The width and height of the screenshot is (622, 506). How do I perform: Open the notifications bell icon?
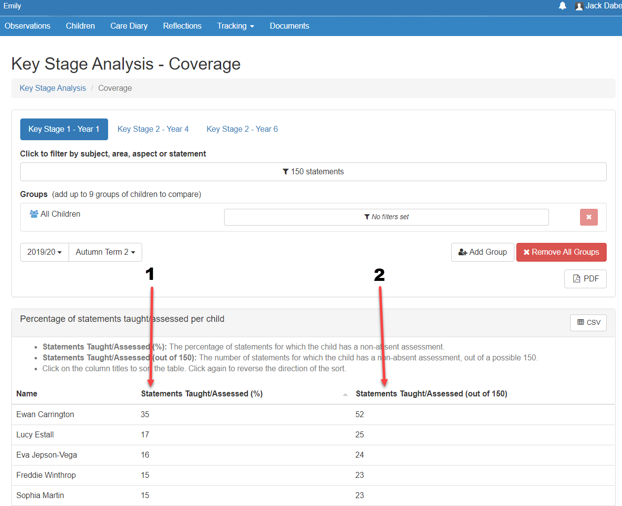(x=562, y=6)
